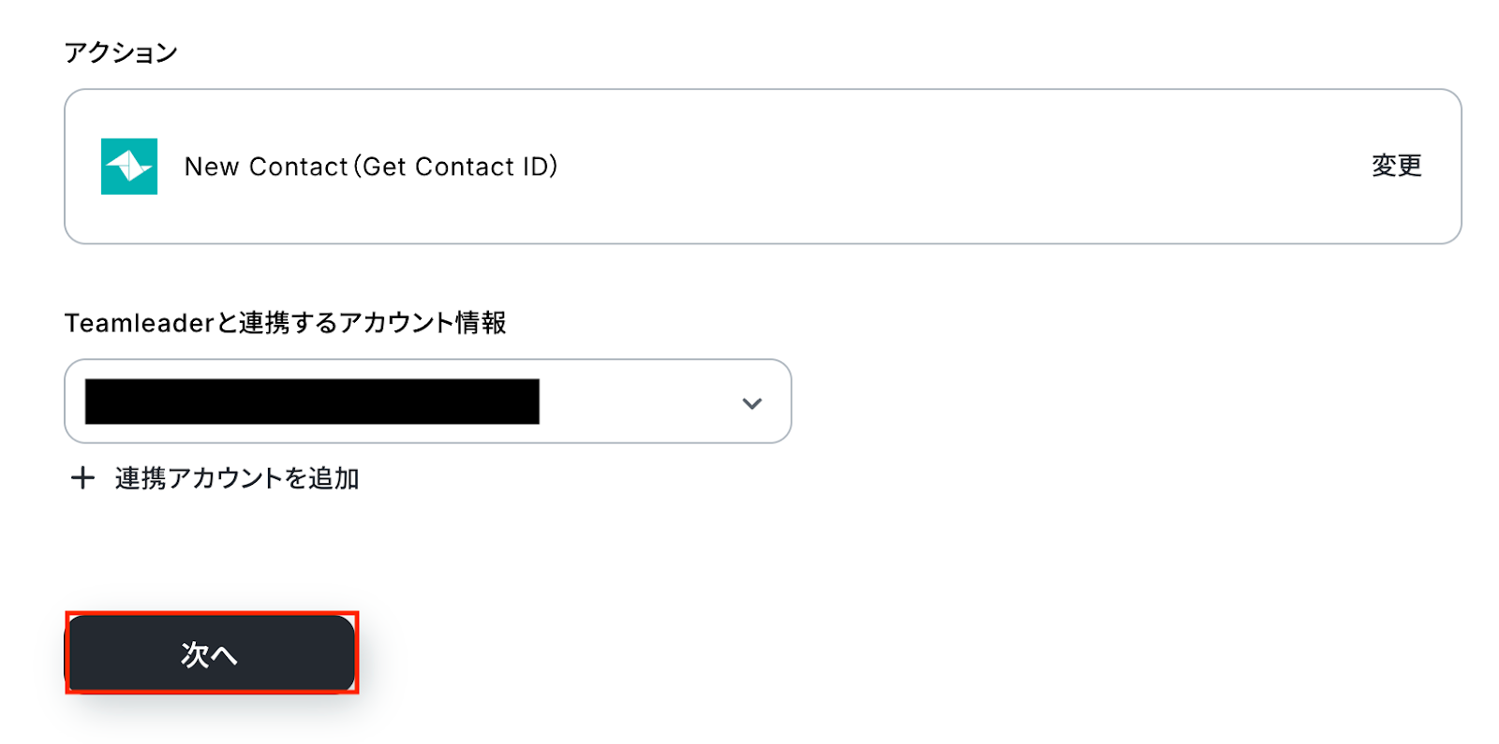Select the 連携アカウントを追加 link text
Screen dimensions: 1499x744
[x=237, y=478]
